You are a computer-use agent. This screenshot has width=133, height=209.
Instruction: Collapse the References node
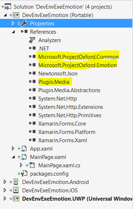click(x=13, y=32)
